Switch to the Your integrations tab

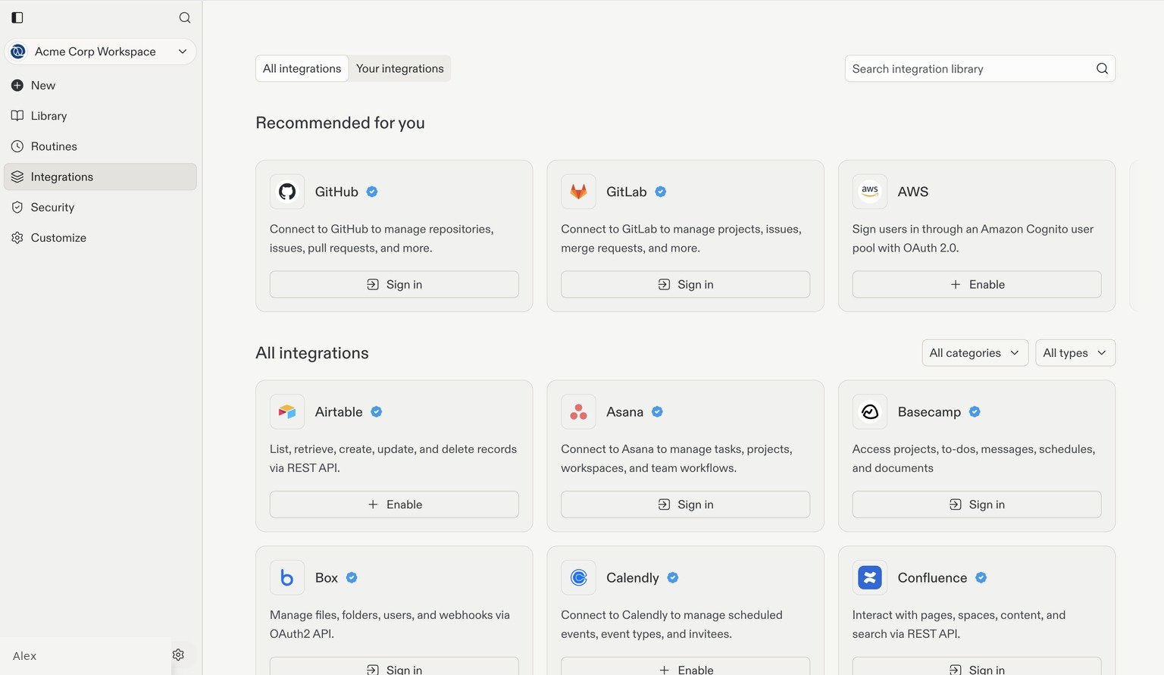click(400, 68)
